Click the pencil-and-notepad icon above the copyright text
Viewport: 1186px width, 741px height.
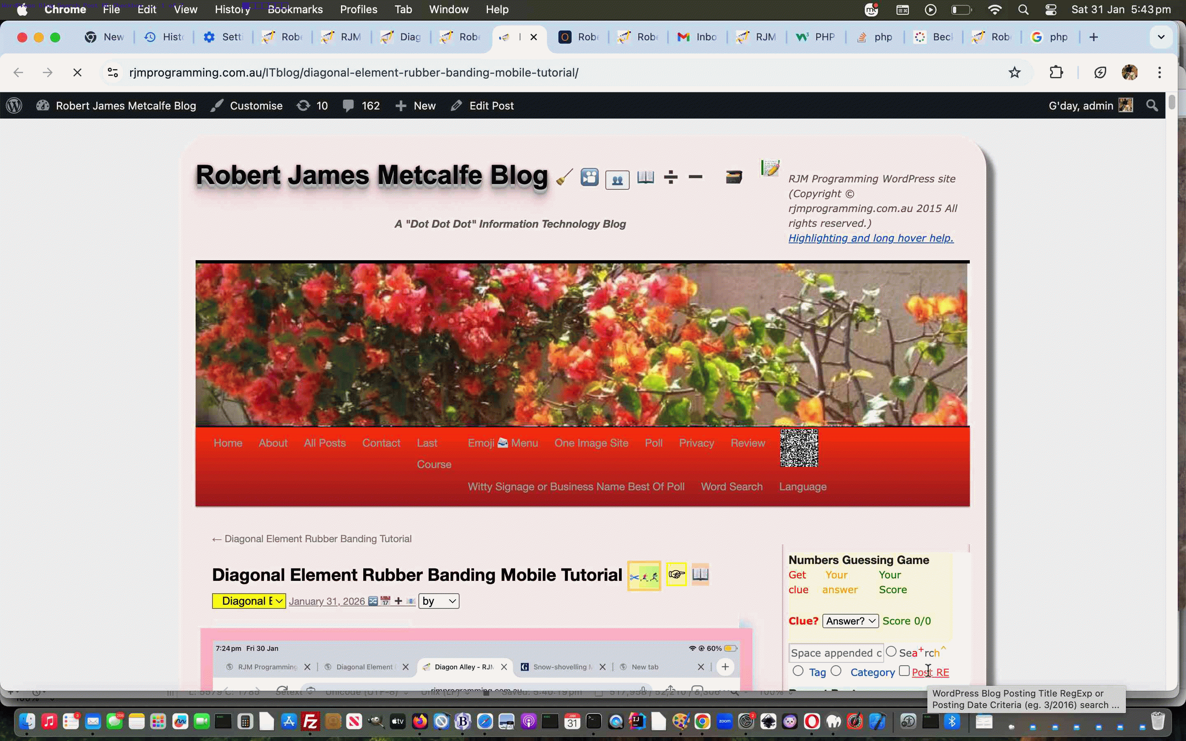770,168
